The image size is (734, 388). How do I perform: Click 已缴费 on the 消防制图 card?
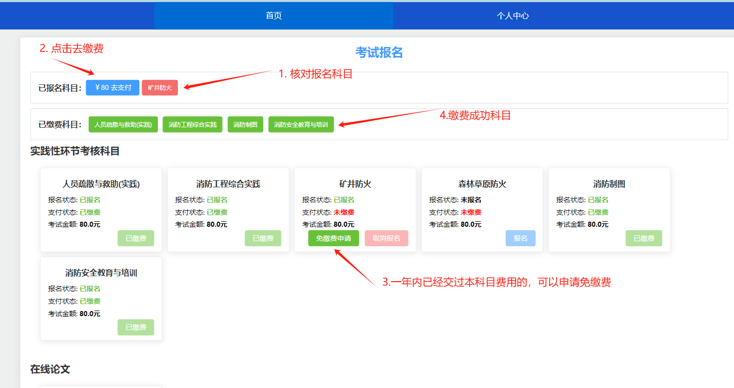644,238
